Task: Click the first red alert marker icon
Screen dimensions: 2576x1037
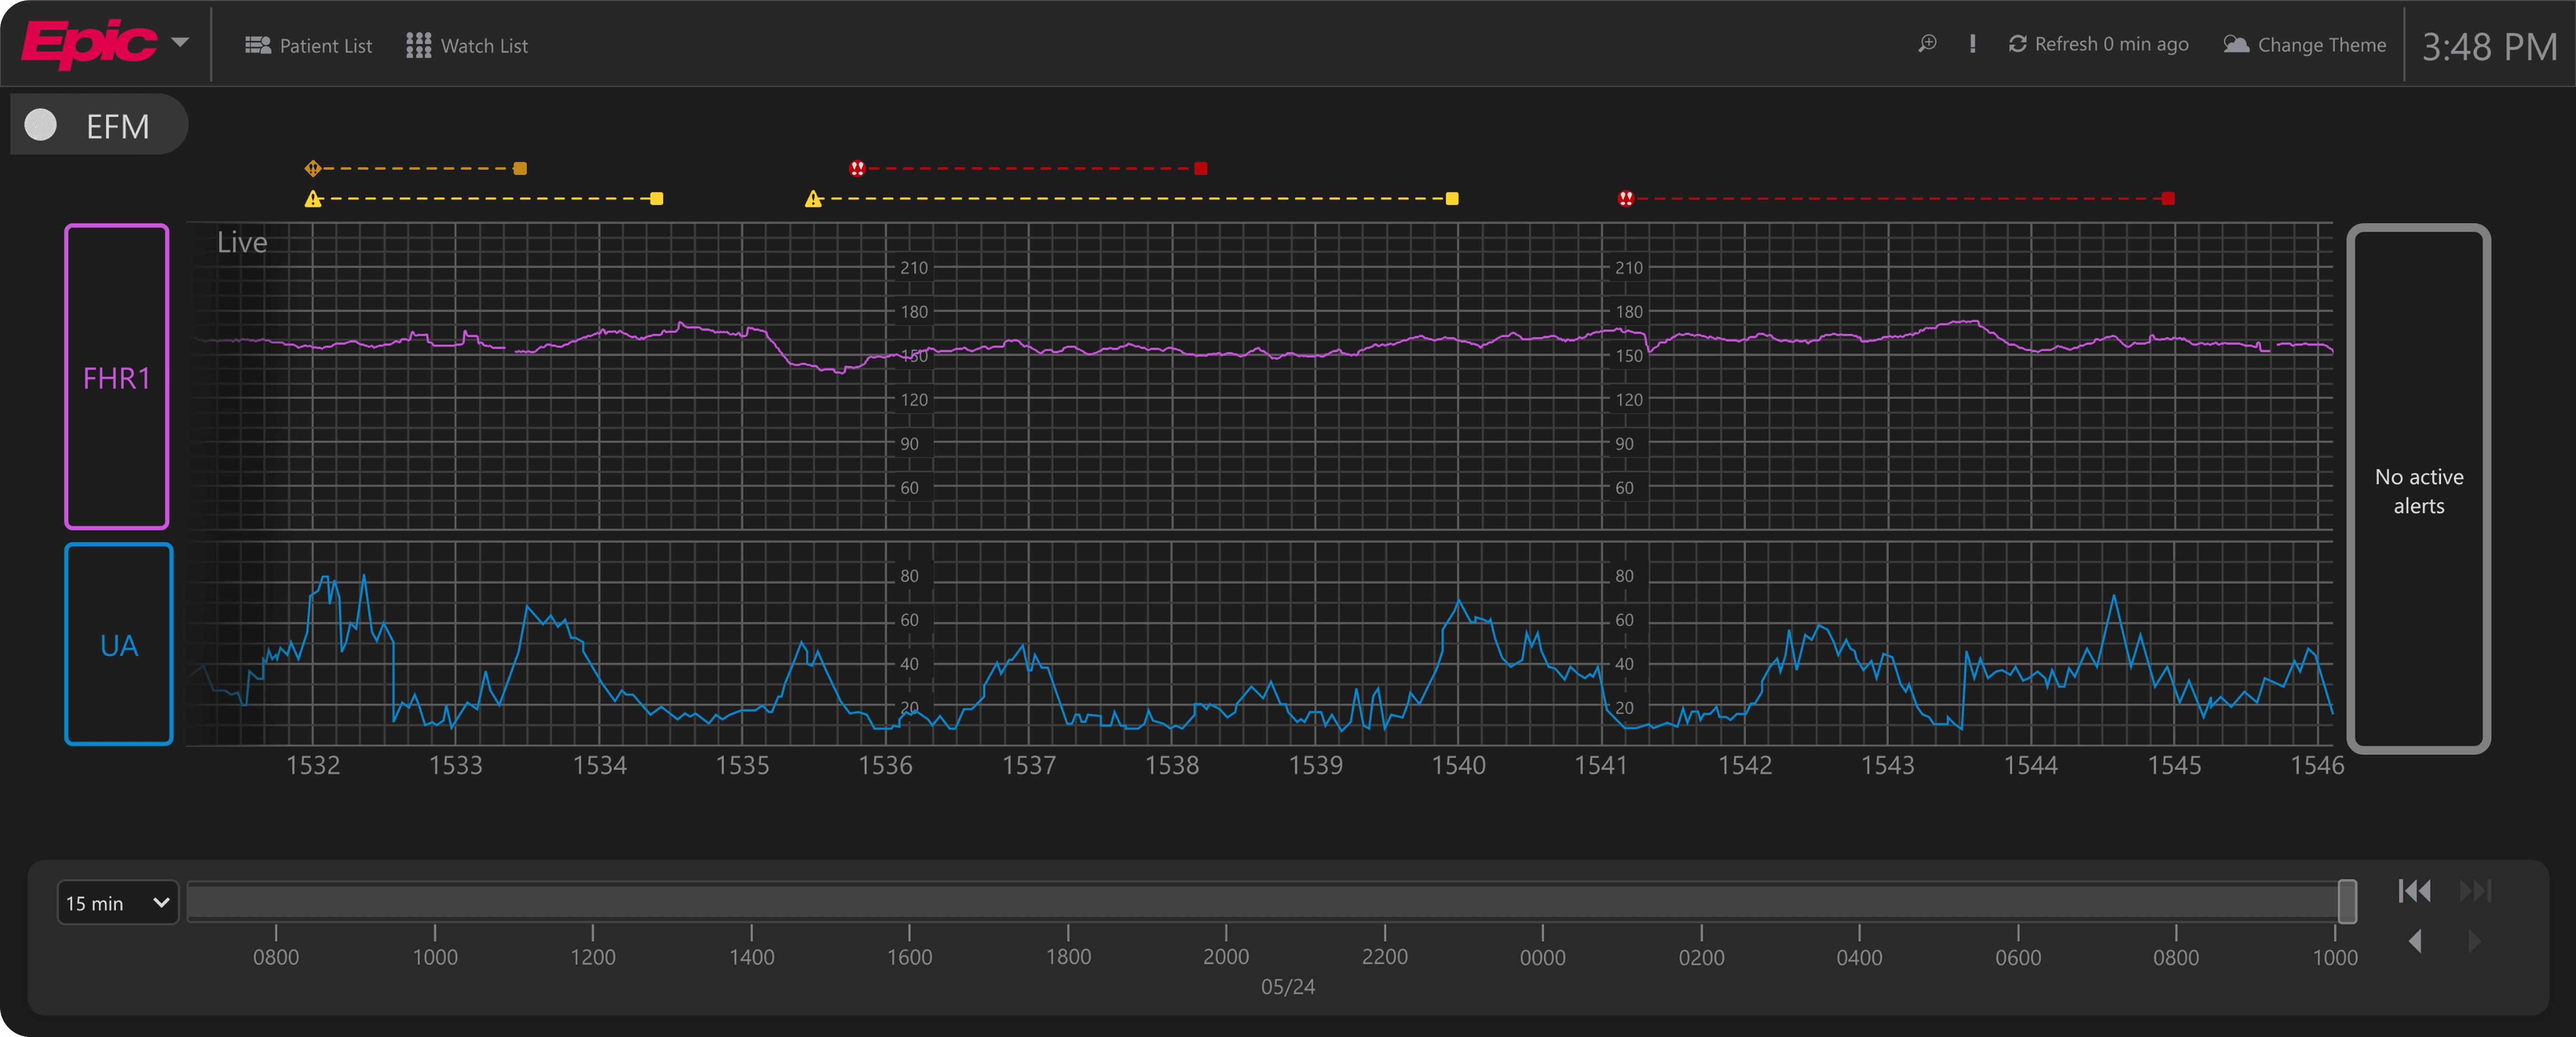Action: pos(857,168)
